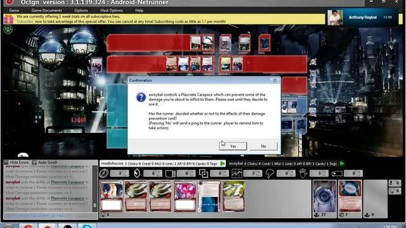Click the empty pile showing 0
Image resolution: width=406 pixels, height=228 pixels.
coord(376,198)
